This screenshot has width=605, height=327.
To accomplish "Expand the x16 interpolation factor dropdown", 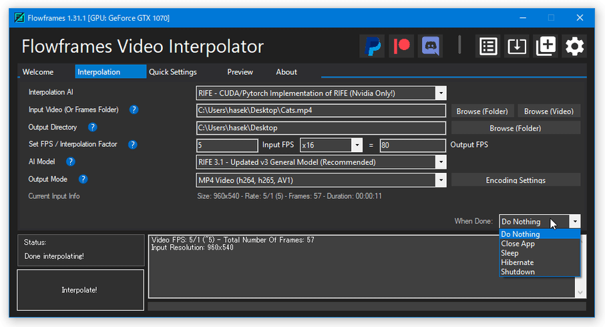I will click(x=357, y=145).
